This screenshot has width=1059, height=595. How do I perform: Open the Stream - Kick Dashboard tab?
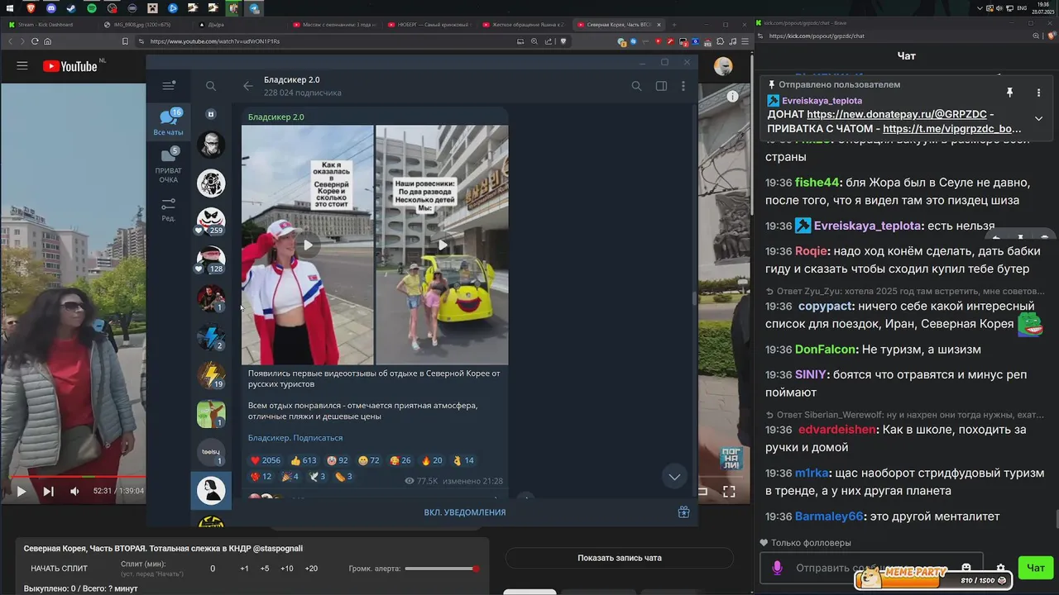[46, 25]
